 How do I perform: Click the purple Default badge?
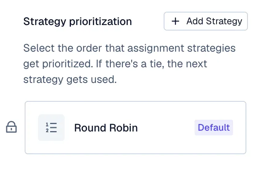[213, 128]
